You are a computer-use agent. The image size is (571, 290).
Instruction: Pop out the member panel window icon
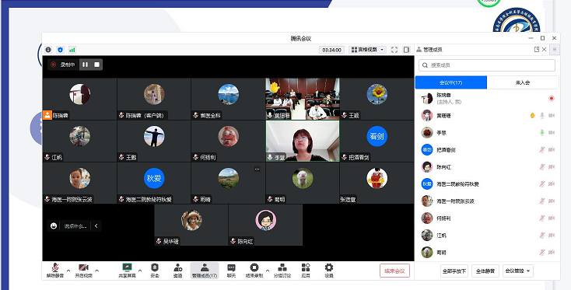click(x=537, y=50)
